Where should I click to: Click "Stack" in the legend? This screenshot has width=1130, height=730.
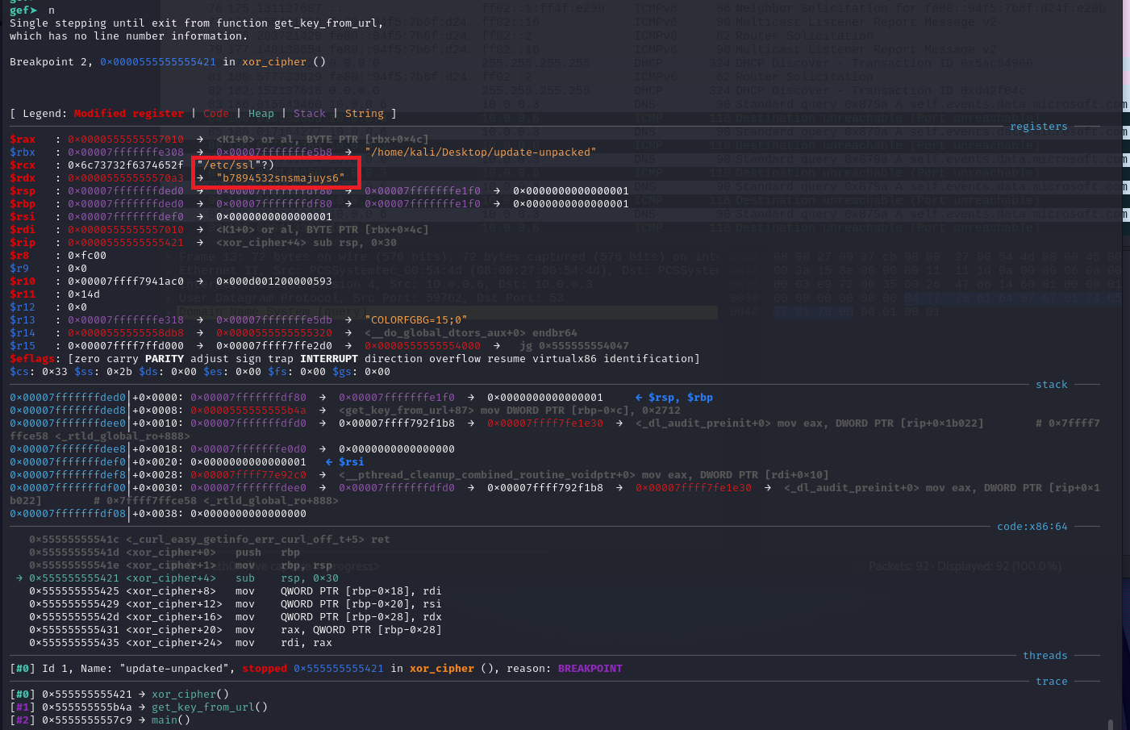click(310, 114)
